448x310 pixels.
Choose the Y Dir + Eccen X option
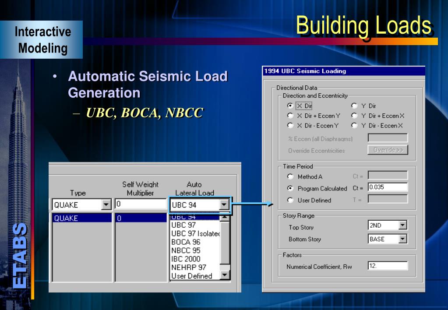click(354, 116)
